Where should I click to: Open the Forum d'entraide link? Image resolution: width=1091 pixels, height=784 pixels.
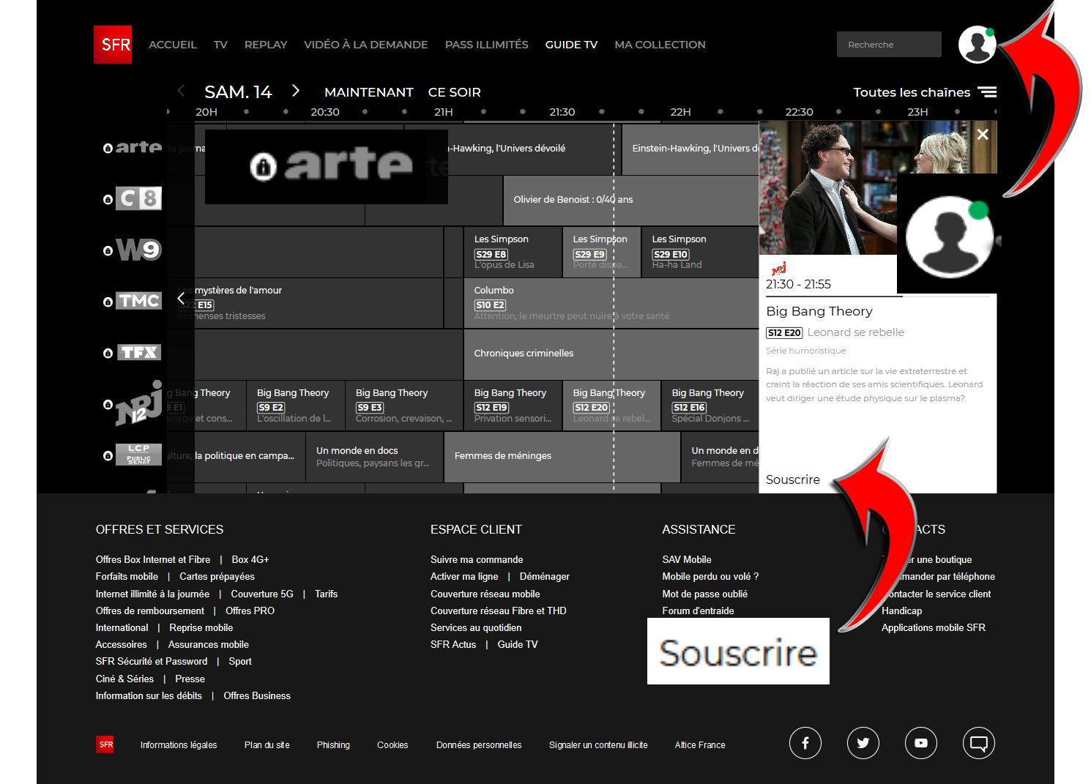tap(697, 611)
